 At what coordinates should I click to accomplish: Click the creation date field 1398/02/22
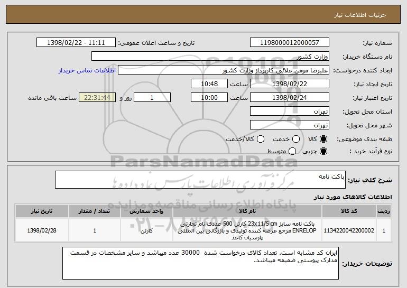coord(290,84)
